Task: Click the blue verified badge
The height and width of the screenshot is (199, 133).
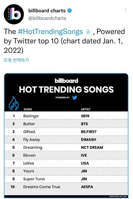Action: pyautogui.click(x=69, y=11)
